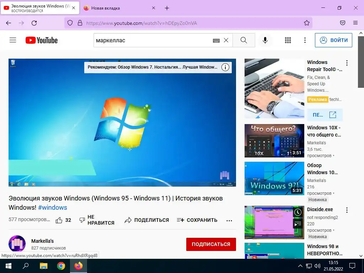
Task: Open the Обзор Windows 10 thumbnail
Action: (x=274, y=178)
